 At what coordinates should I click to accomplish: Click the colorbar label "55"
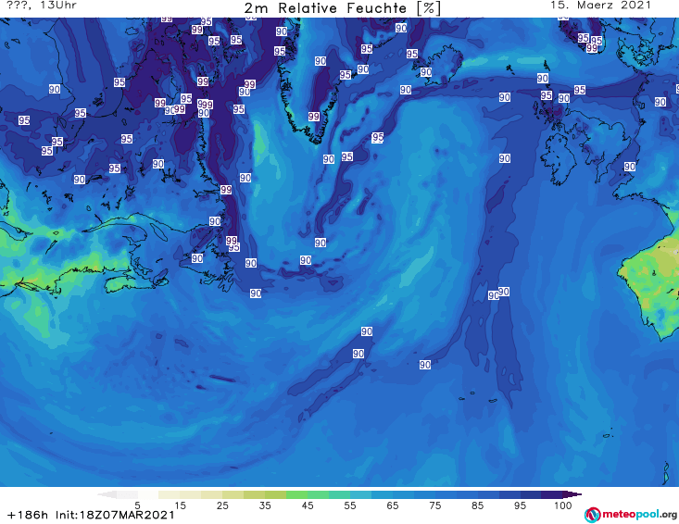[350, 505]
